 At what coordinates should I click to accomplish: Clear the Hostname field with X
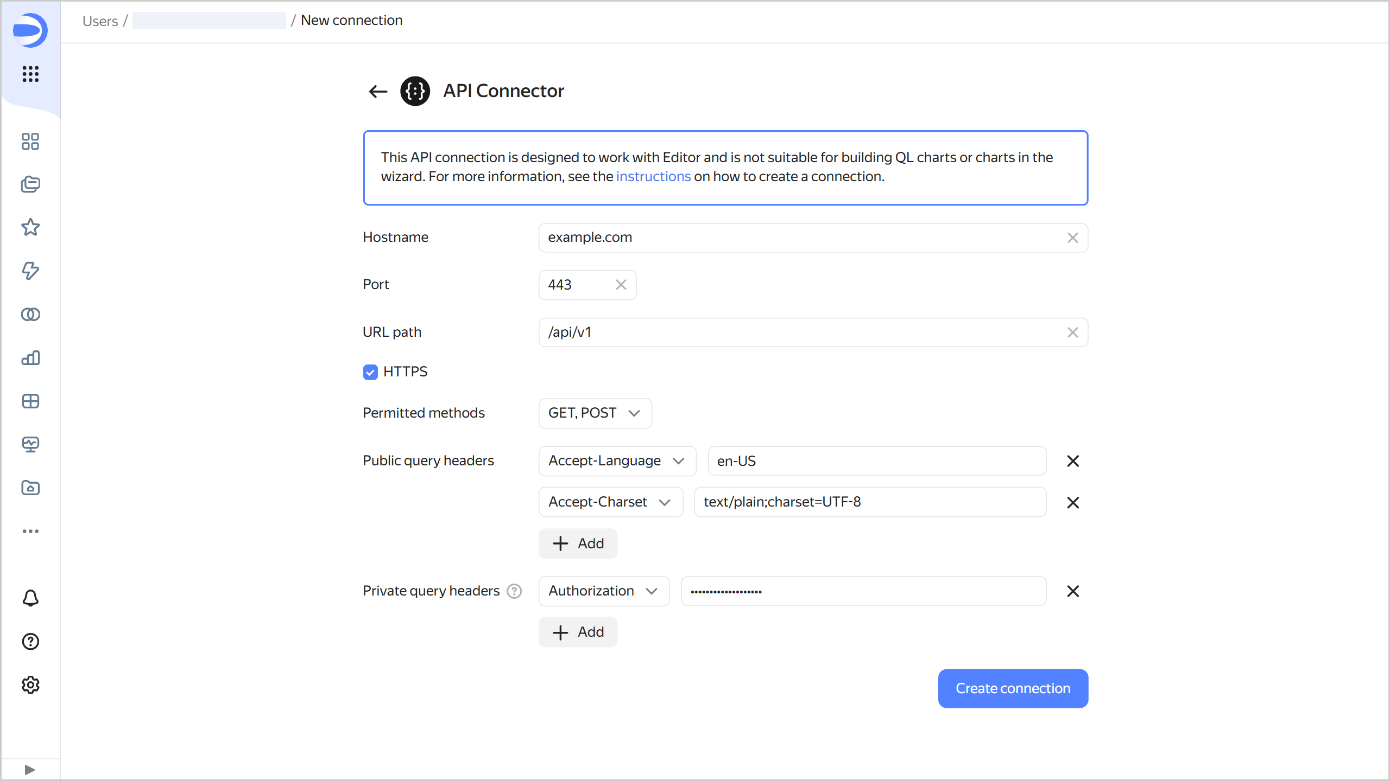tap(1072, 238)
